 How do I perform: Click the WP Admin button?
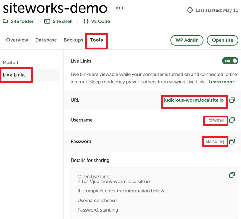(x=187, y=40)
